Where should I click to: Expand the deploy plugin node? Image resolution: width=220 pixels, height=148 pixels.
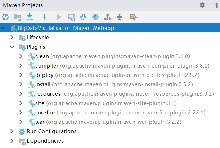point(21,75)
